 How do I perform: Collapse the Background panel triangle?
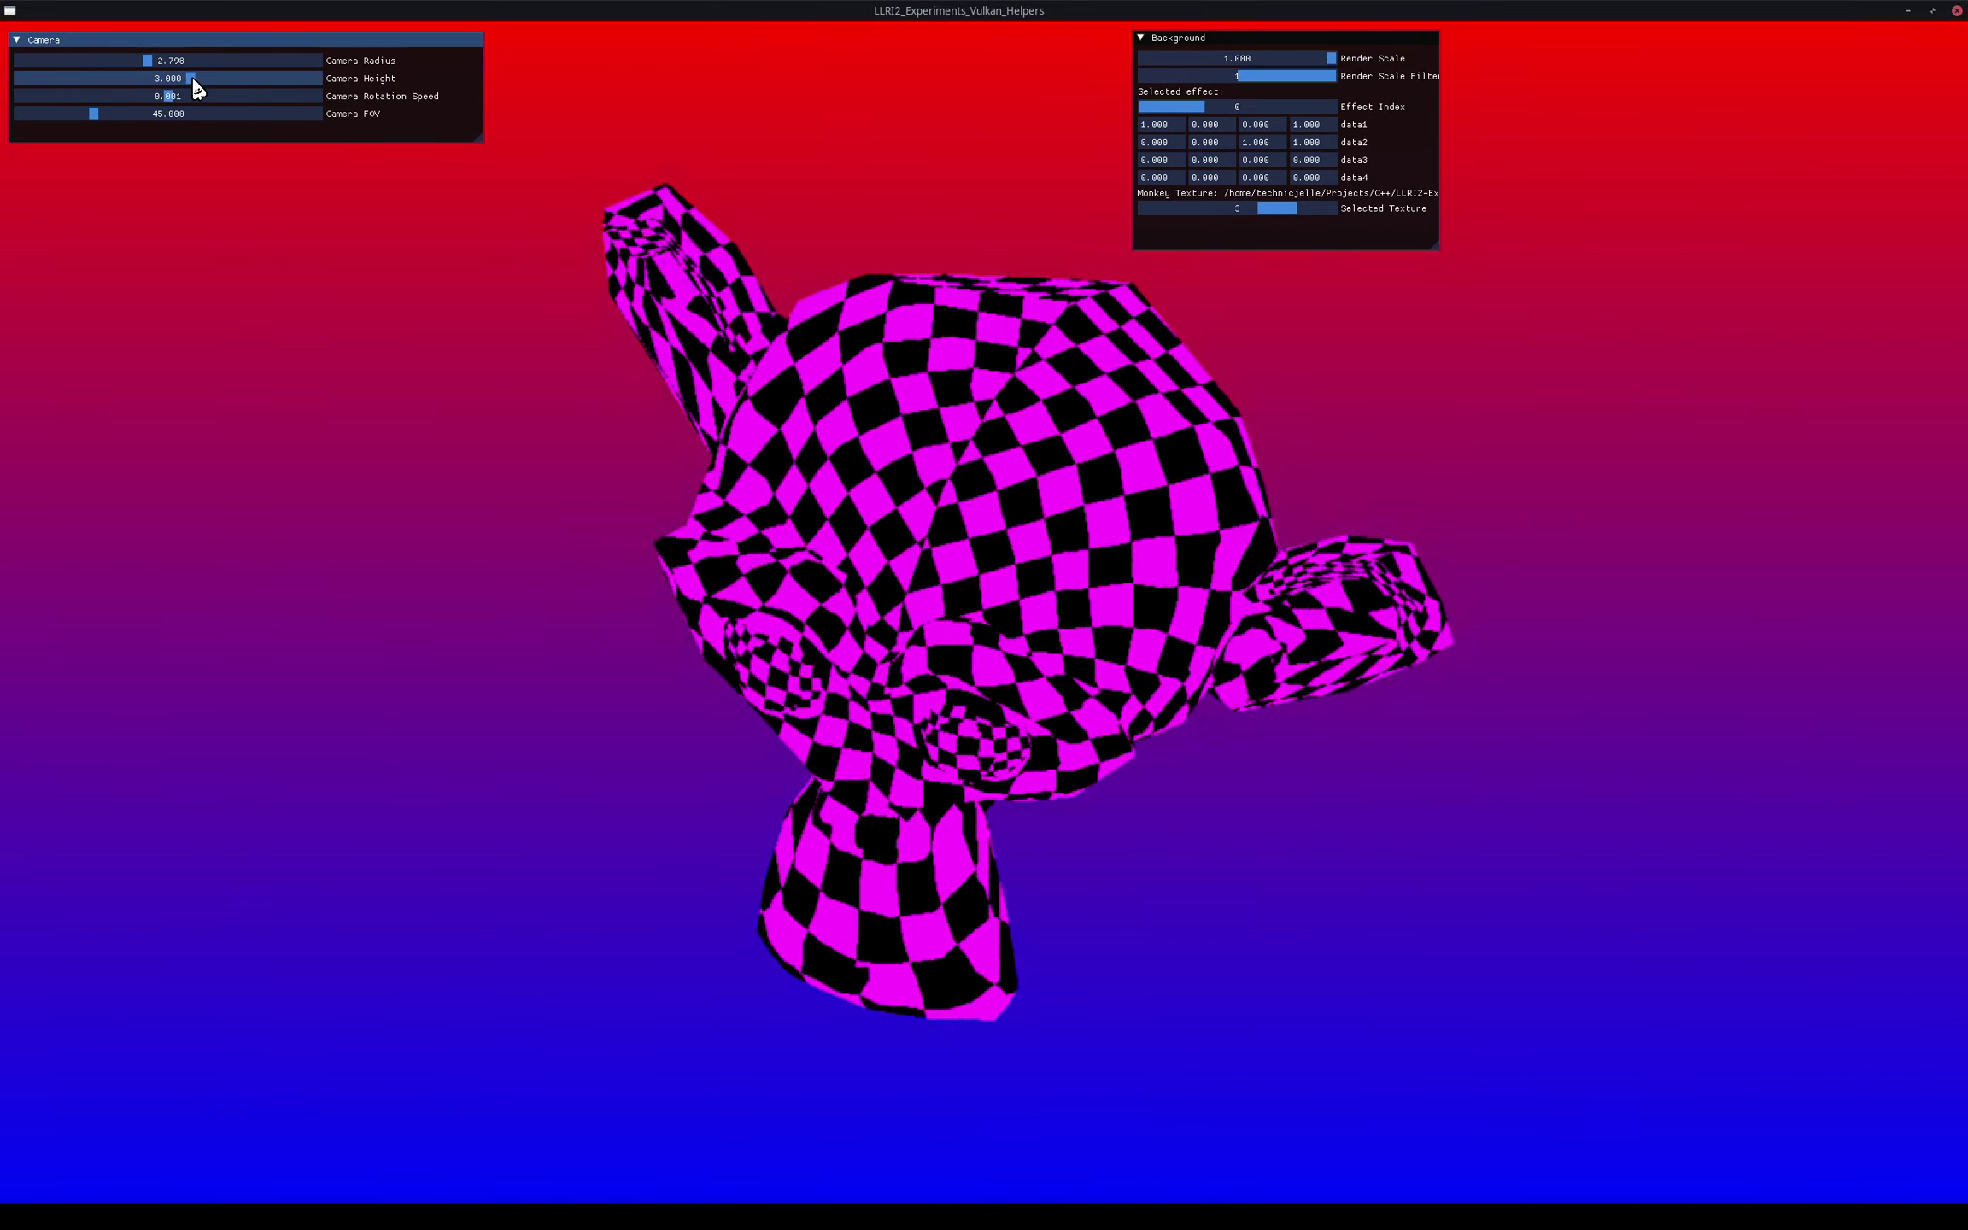[x=1140, y=38]
